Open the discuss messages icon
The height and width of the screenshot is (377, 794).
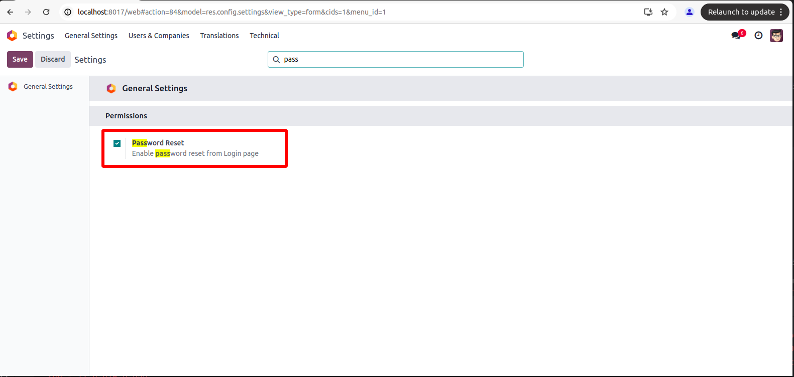(x=736, y=35)
